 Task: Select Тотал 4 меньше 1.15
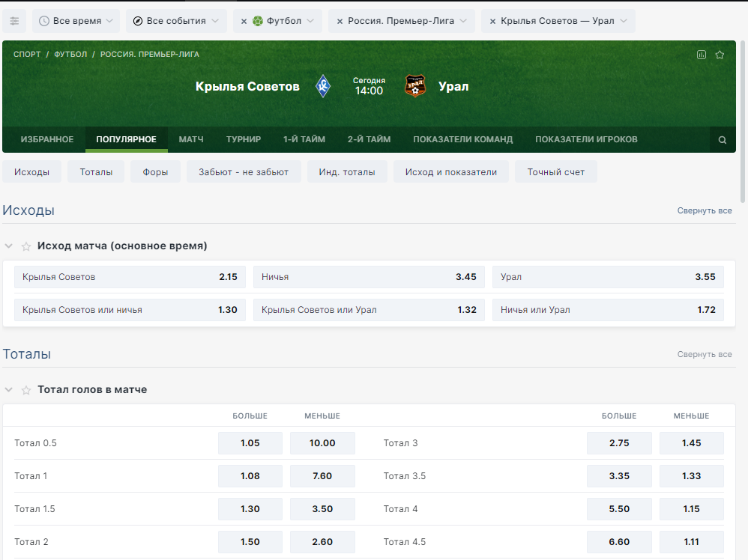tap(691, 509)
